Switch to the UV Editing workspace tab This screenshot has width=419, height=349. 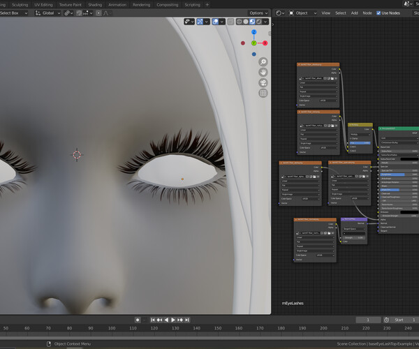point(43,5)
